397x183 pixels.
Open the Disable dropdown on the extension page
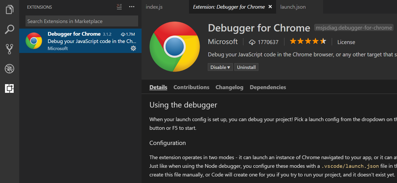(220, 67)
